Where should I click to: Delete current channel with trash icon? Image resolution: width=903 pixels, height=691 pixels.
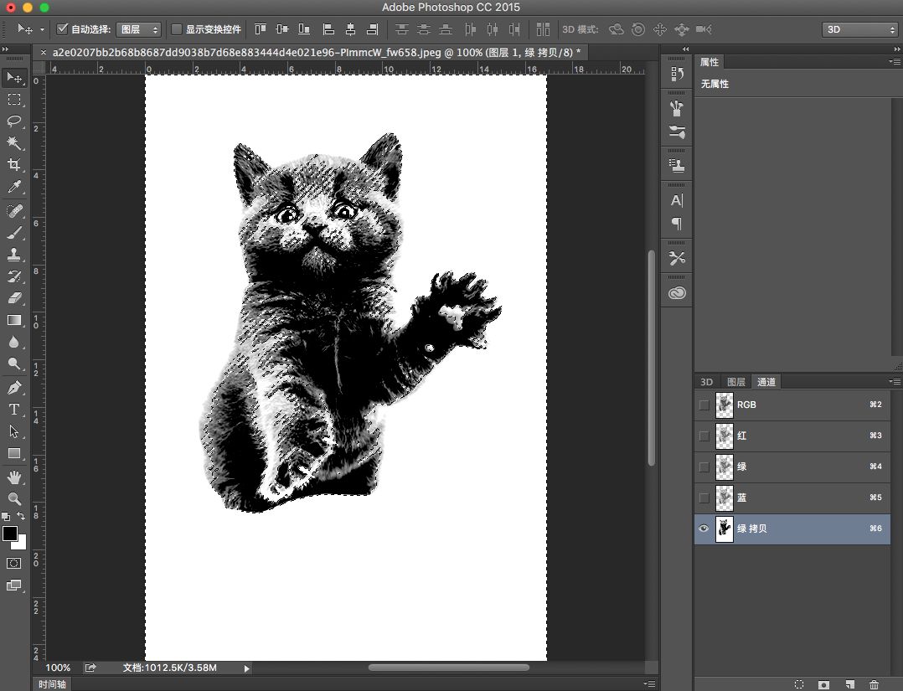point(875,684)
